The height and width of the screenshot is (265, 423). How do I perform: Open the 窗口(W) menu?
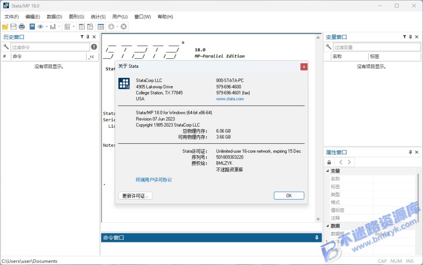click(143, 17)
